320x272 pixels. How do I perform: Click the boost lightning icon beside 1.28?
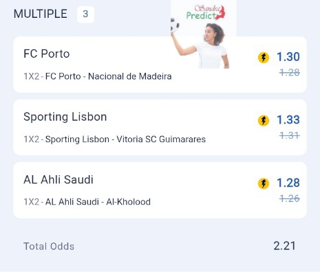[264, 183]
